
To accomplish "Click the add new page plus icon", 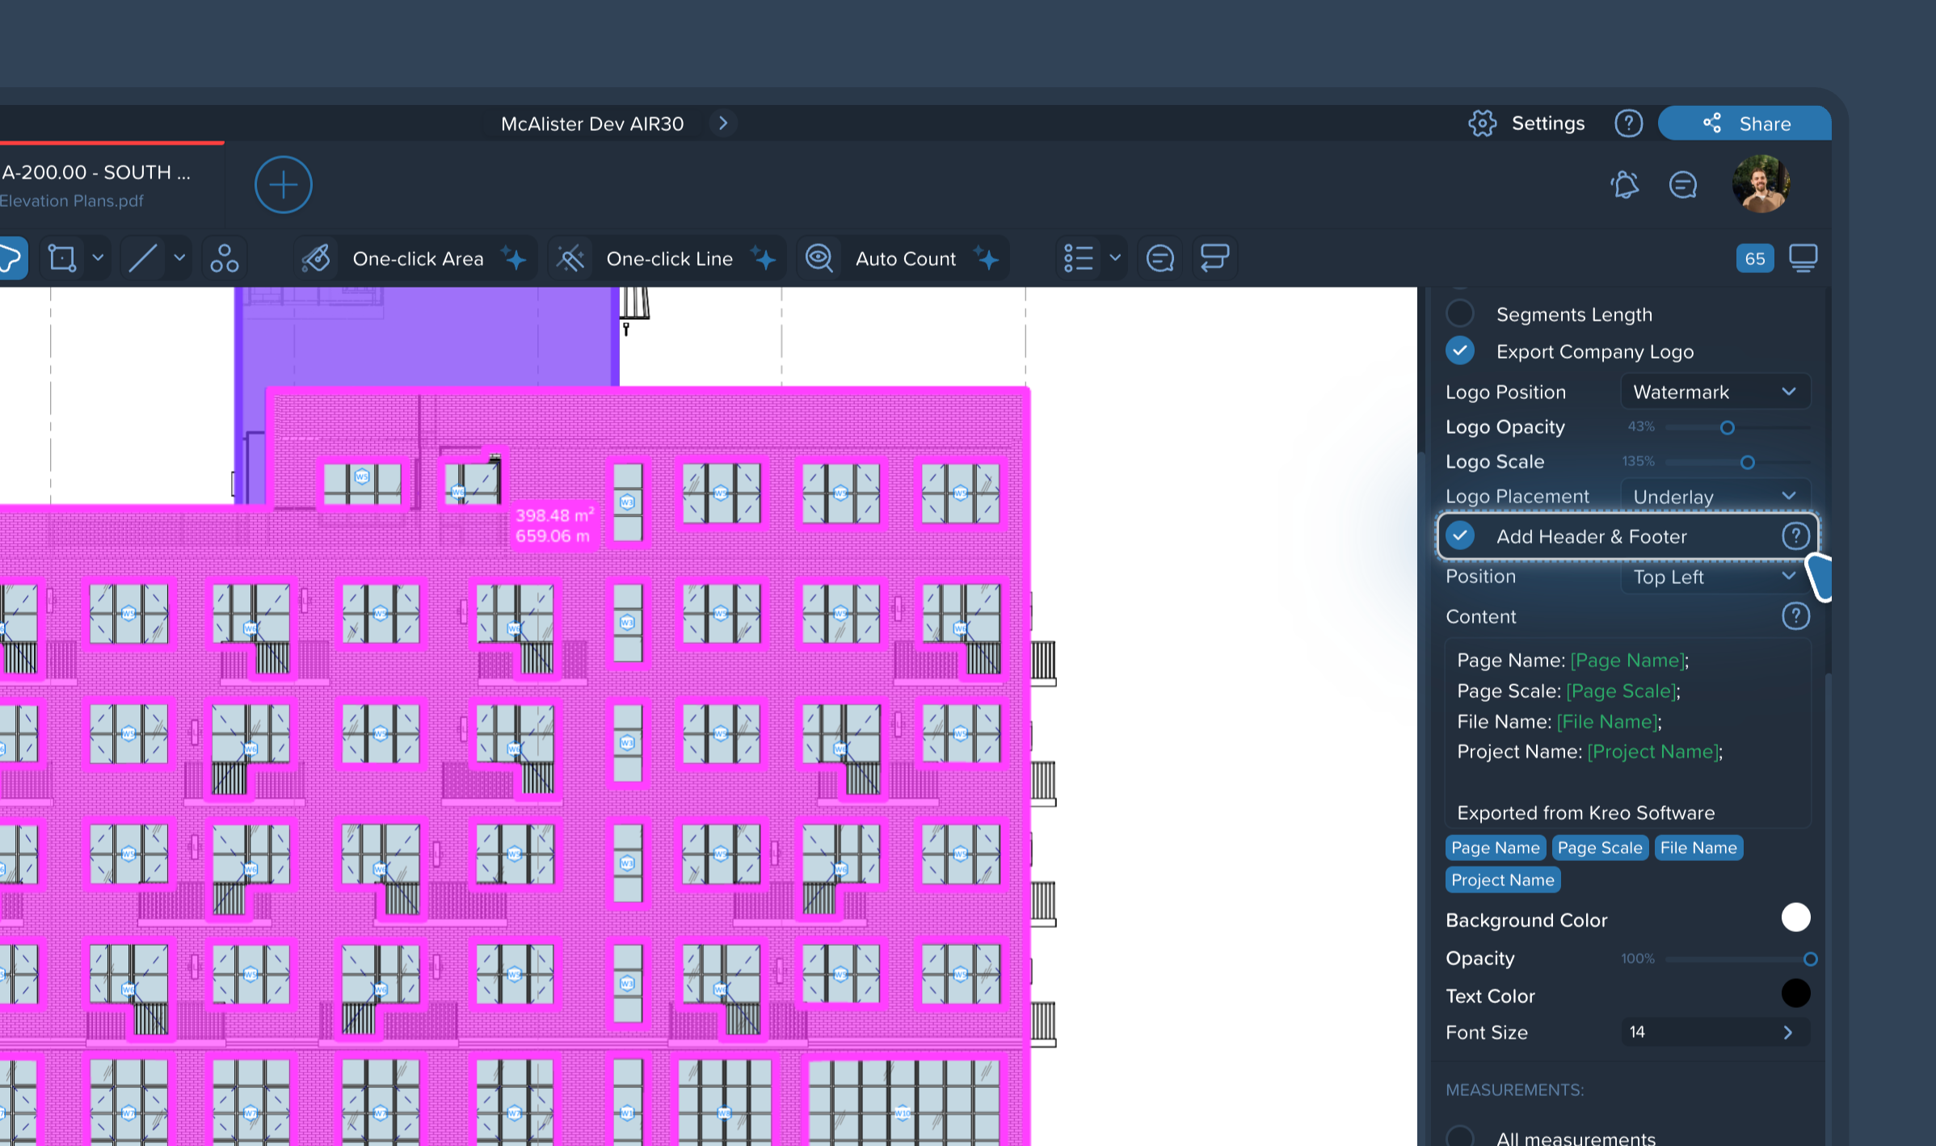I will tap(283, 185).
